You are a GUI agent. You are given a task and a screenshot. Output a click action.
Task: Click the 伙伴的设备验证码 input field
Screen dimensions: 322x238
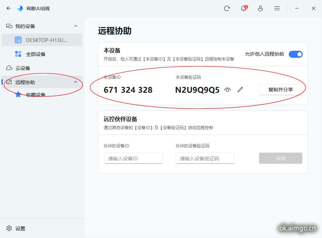click(x=205, y=158)
